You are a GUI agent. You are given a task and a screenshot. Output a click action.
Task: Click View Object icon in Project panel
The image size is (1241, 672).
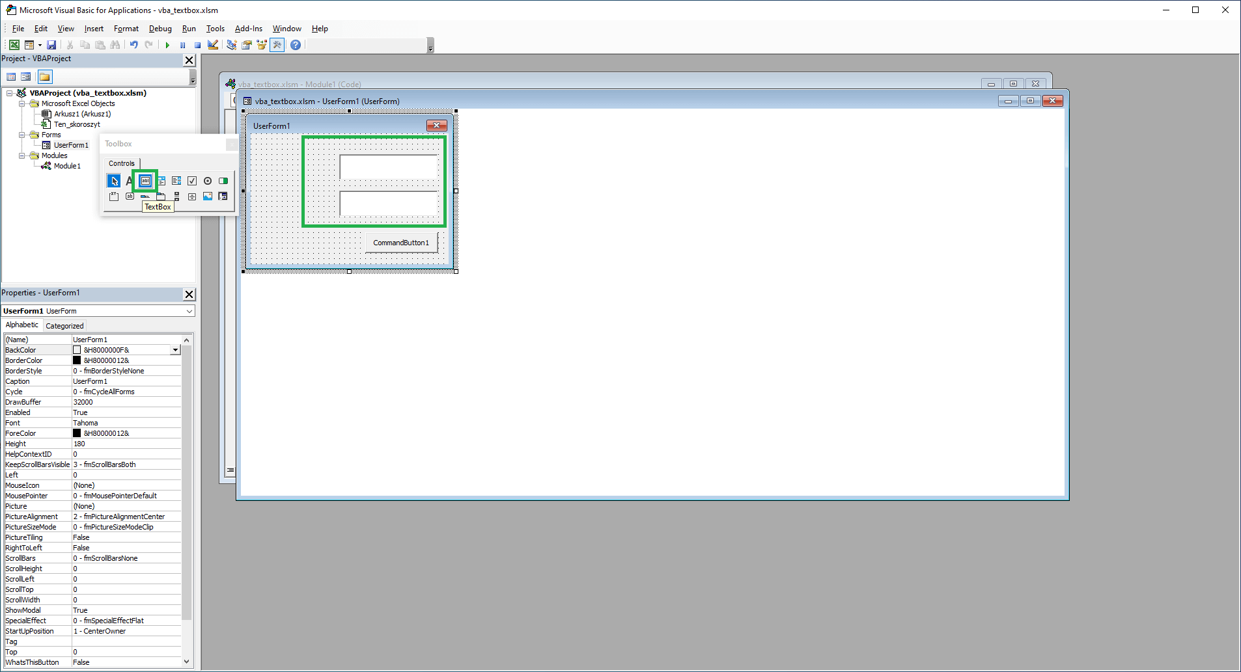(x=26, y=77)
